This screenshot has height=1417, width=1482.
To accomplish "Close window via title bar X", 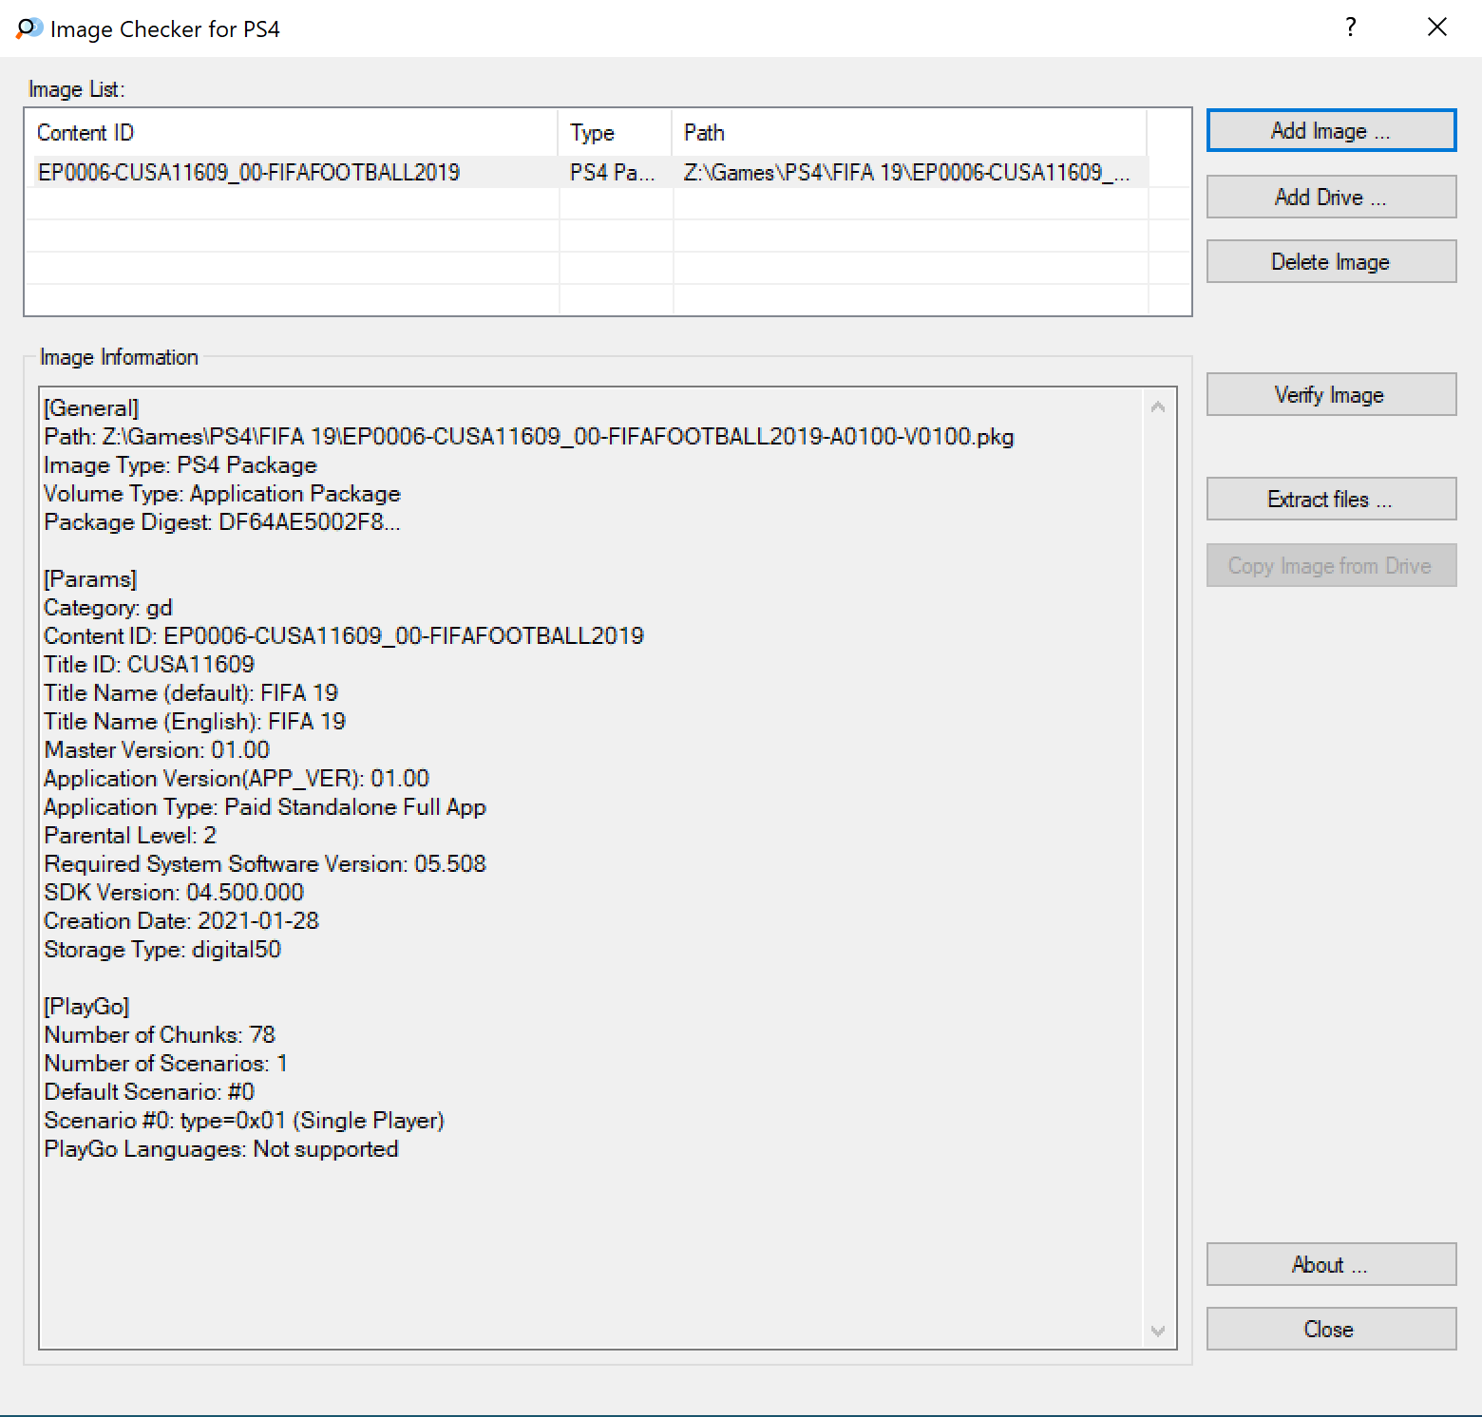I will click(x=1437, y=28).
